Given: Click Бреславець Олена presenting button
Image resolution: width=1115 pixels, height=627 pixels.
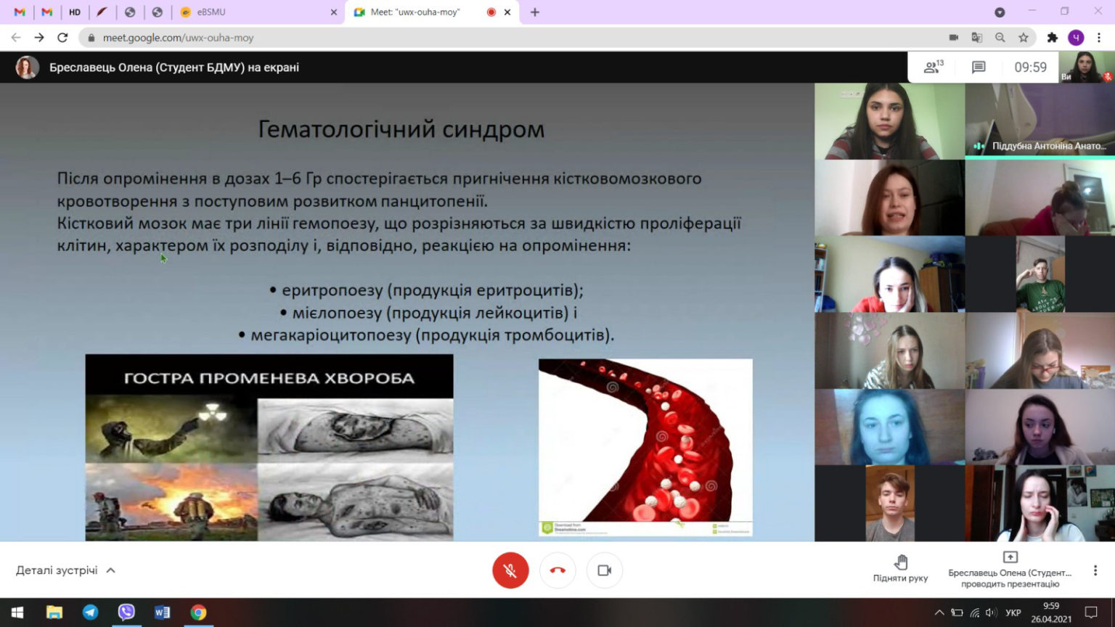Looking at the screenshot, I should [x=1010, y=569].
